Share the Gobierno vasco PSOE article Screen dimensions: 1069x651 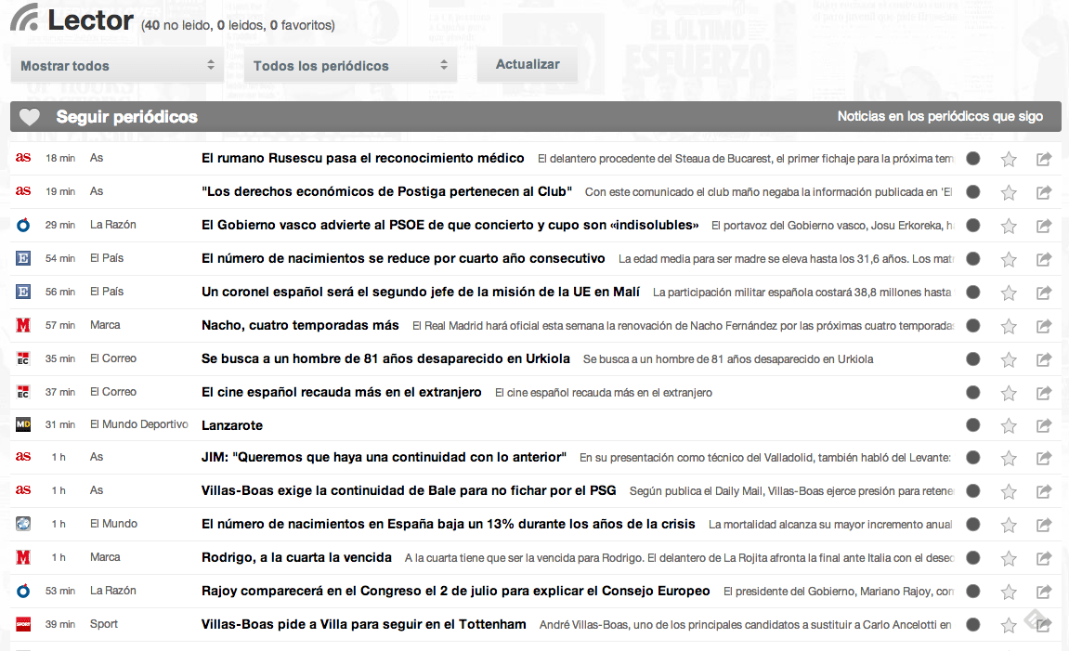1044,226
